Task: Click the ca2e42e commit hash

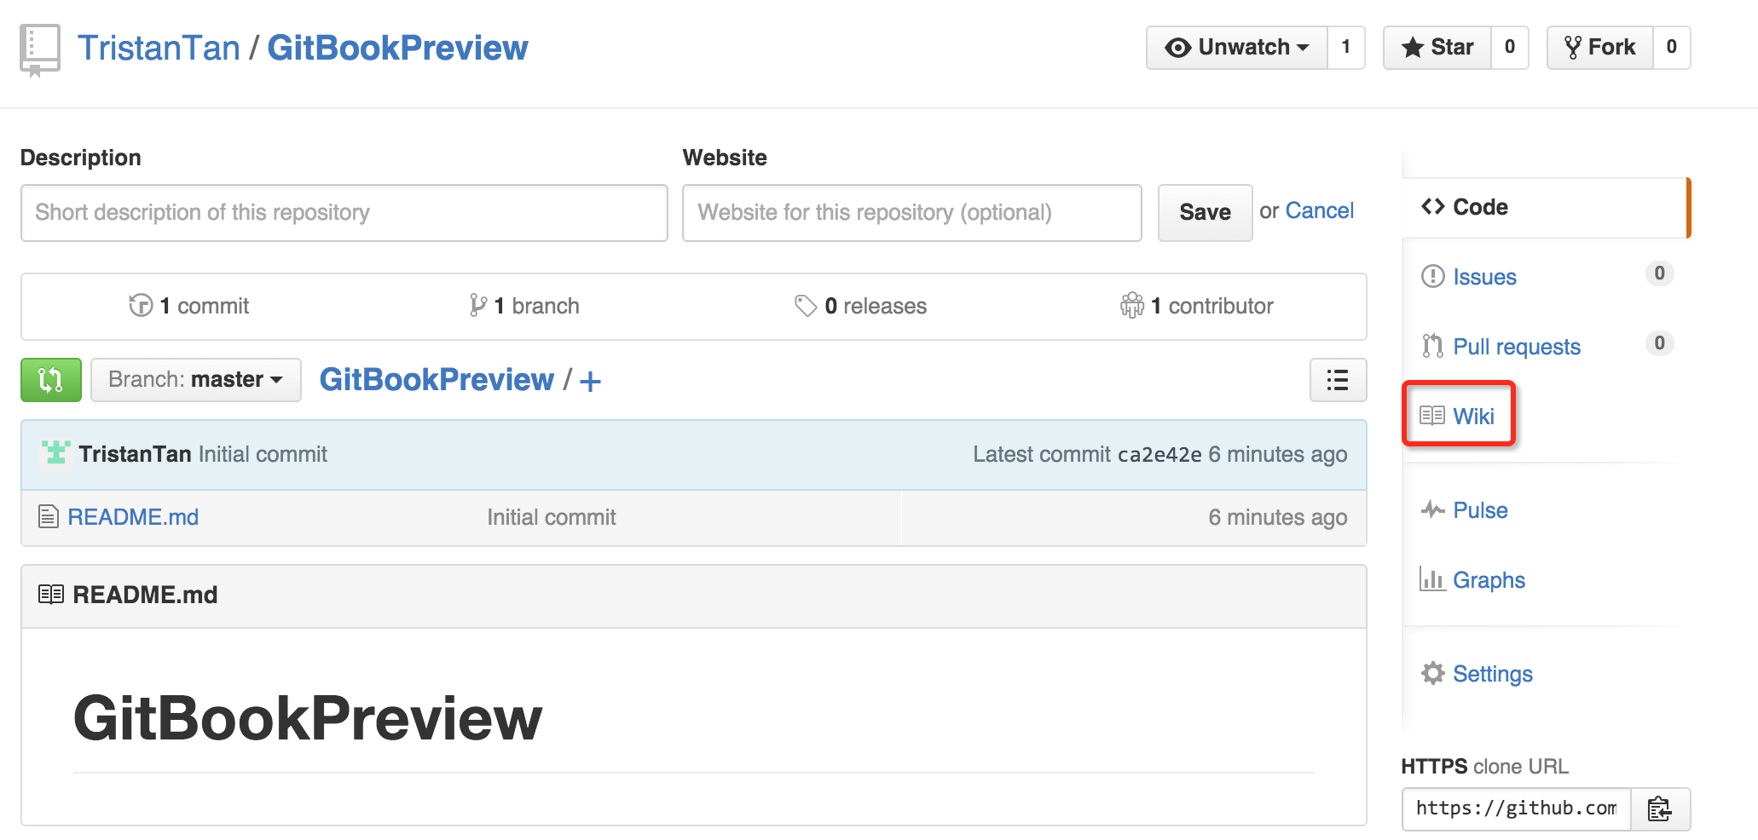Action: (1159, 454)
